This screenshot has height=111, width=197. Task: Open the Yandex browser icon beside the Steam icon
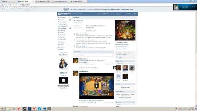click(x=19, y=109)
